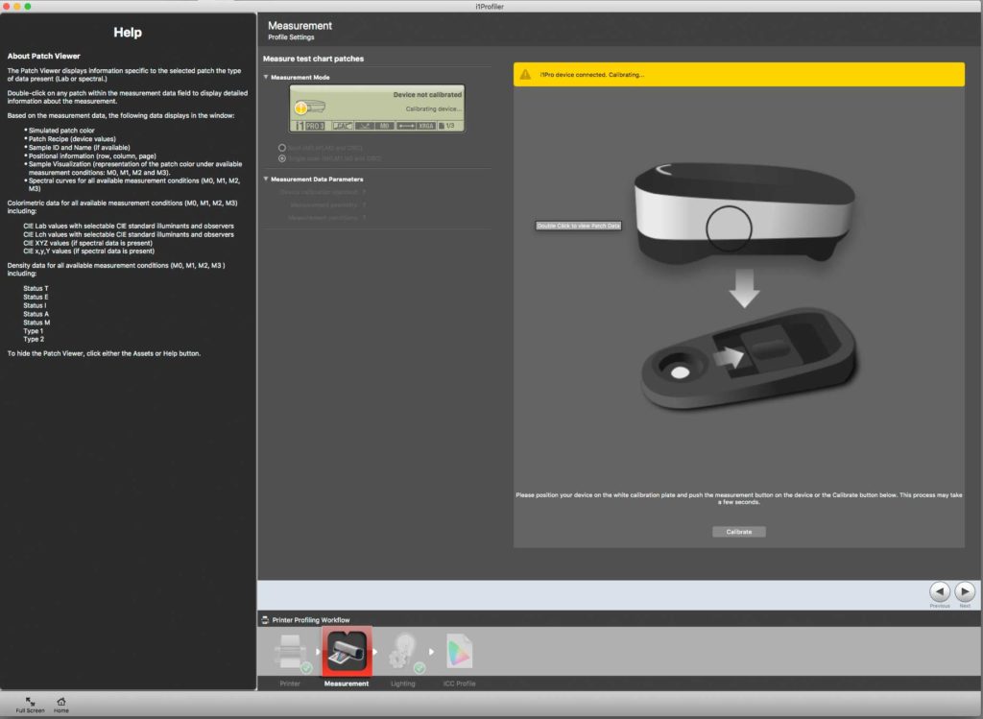The height and width of the screenshot is (719, 983).
Task: Select the Measurement workflow step icon
Action: (x=347, y=652)
